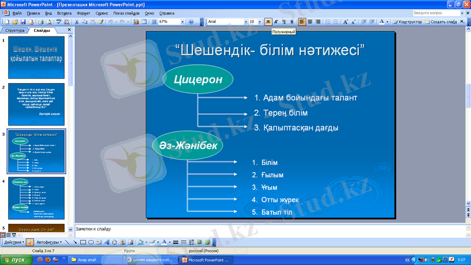Click the Save icon in toolbar
Viewport: 471px width, 265px height.
[x=22, y=22]
